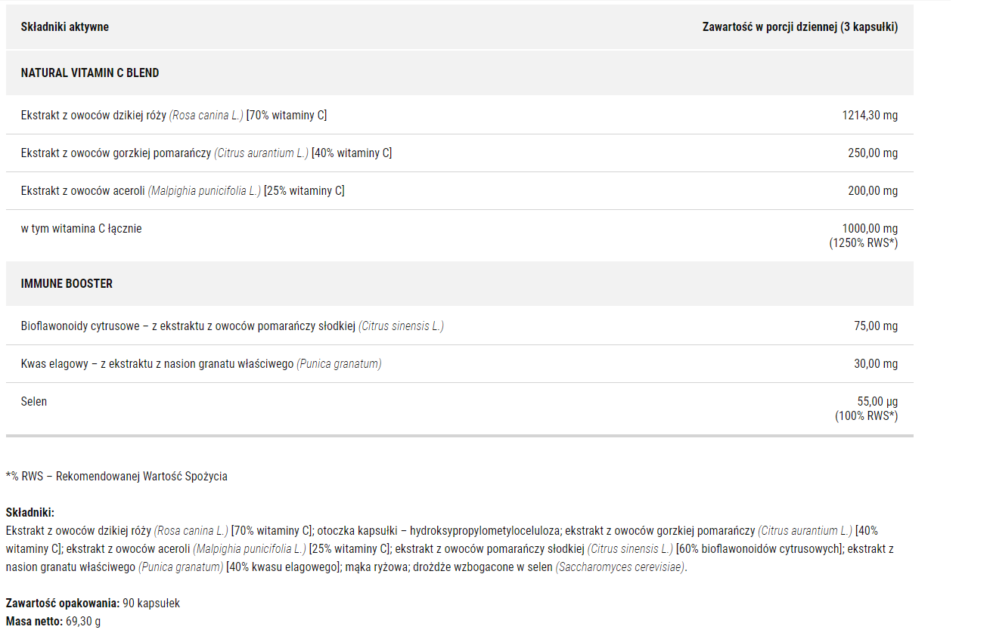
Task: Click the 'Składniki aktywne' column header
Action: pos(65,27)
